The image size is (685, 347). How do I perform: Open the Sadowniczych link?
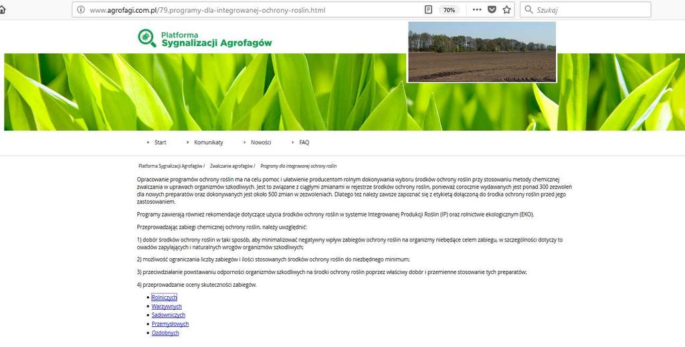(168, 315)
